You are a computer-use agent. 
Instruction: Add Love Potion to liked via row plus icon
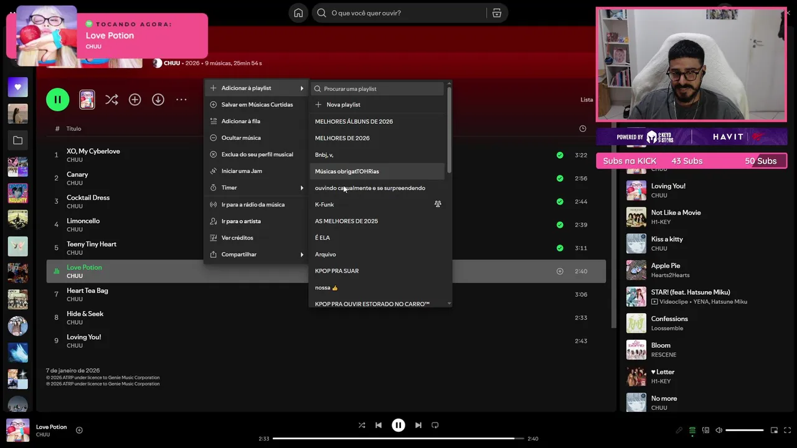point(560,271)
